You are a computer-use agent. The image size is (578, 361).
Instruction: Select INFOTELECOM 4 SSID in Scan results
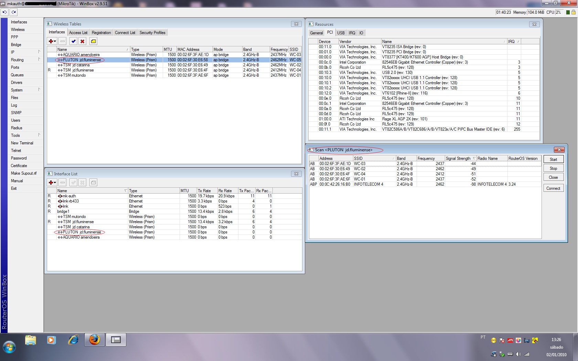tap(368, 184)
